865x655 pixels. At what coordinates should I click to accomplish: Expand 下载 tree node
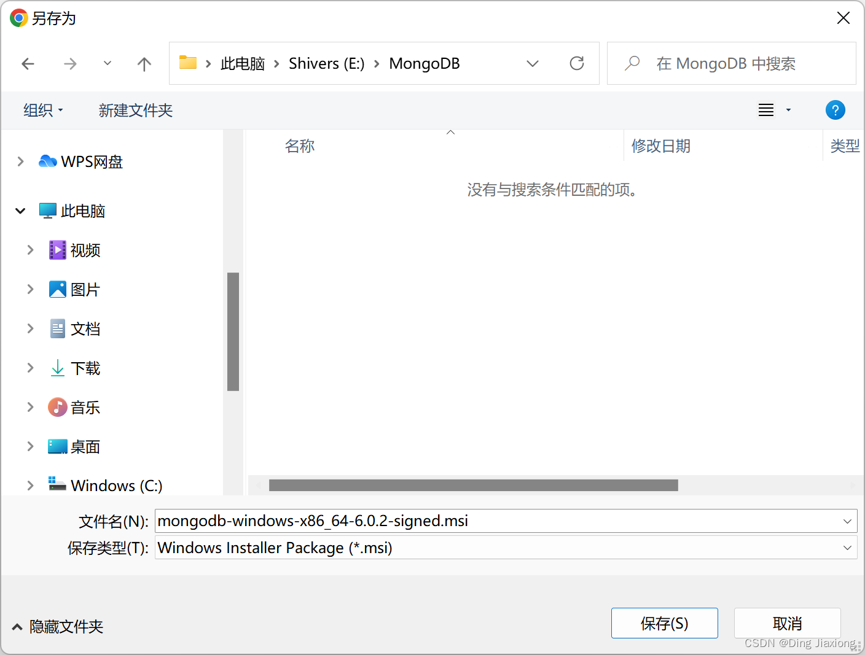click(x=30, y=368)
